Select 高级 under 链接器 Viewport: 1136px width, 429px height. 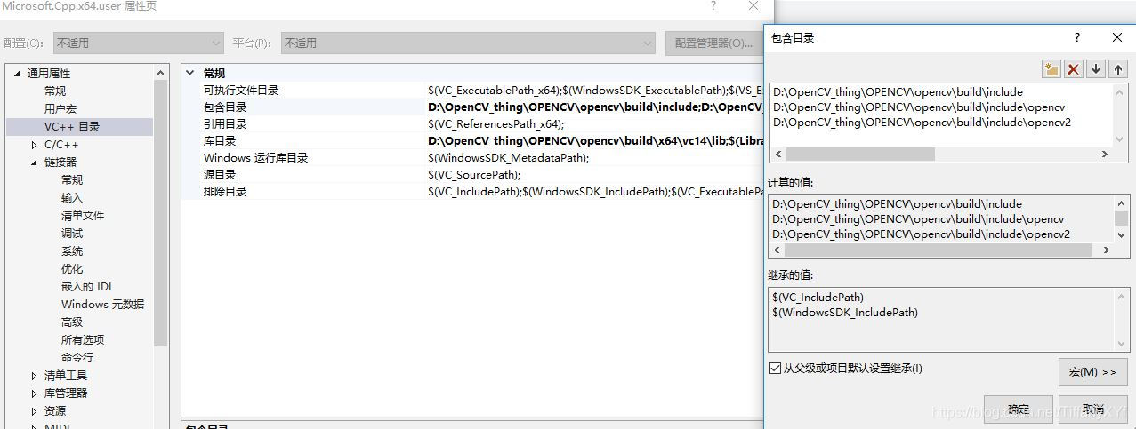point(72,322)
